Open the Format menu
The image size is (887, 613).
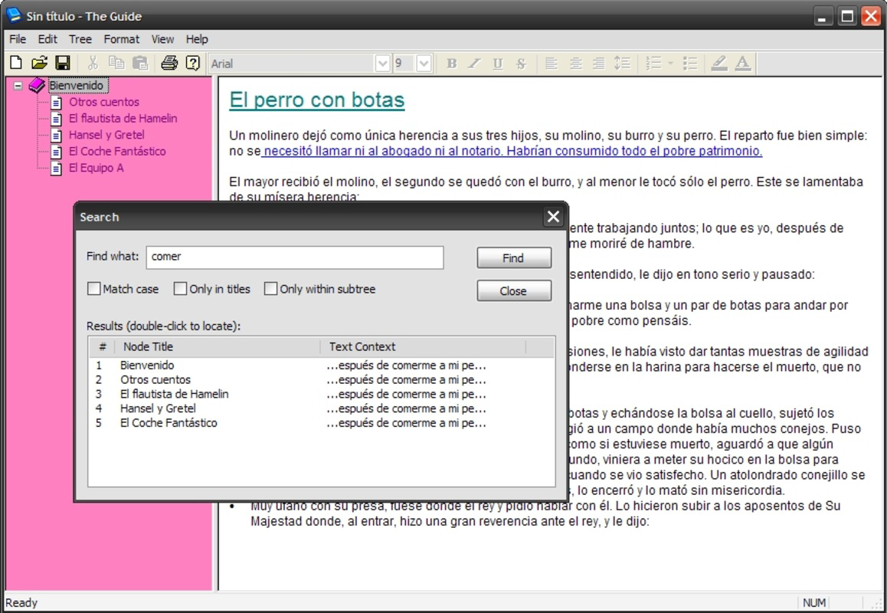click(121, 39)
